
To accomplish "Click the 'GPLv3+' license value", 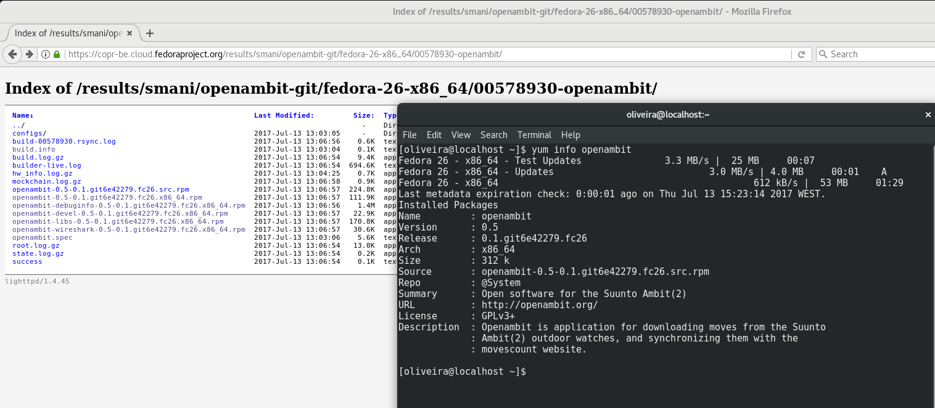I will 498,316.
